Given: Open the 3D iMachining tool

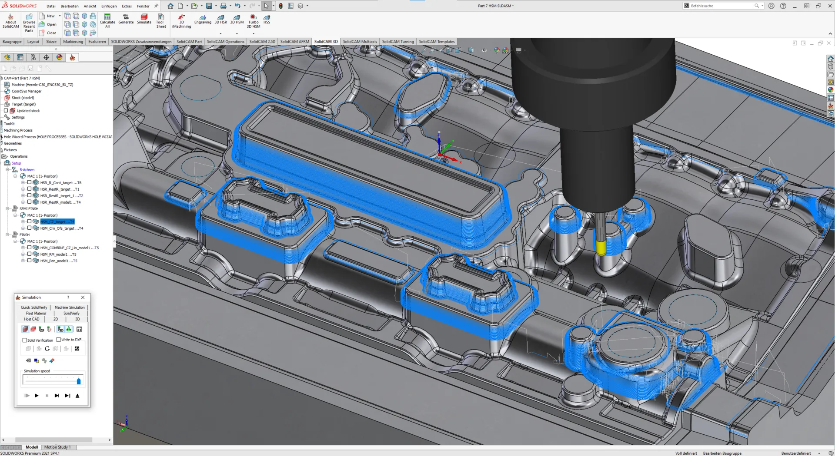Looking at the screenshot, I should [181, 20].
